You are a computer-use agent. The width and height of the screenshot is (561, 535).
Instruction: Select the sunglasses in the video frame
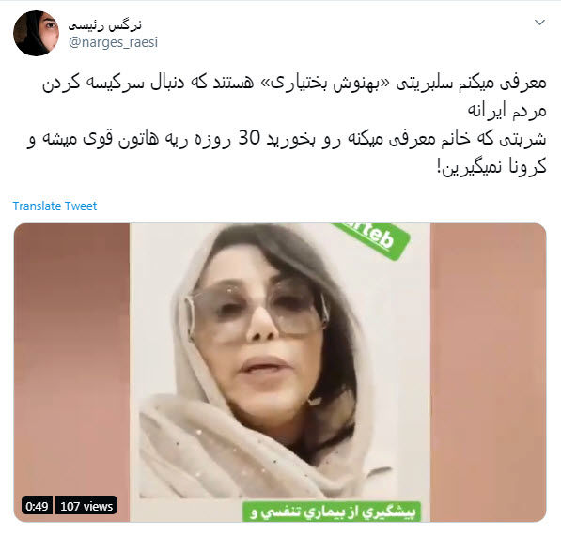pos(257,309)
